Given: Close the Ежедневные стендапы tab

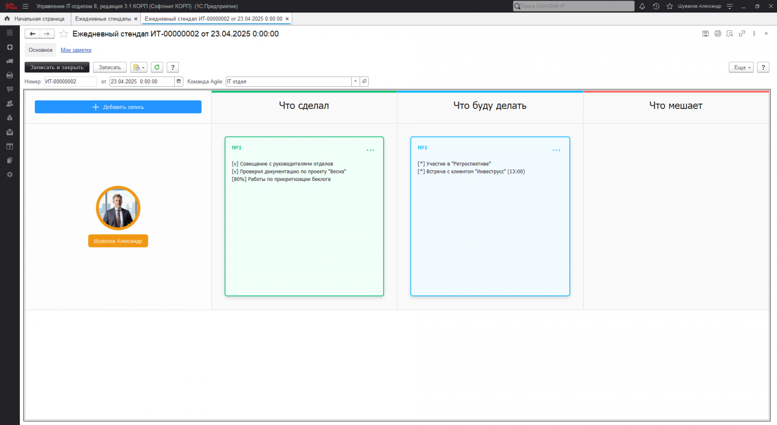Looking at the screenshot, I should [135, 19].
